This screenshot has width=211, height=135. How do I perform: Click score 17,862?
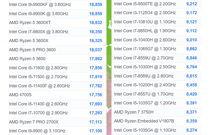click(96, 59)
